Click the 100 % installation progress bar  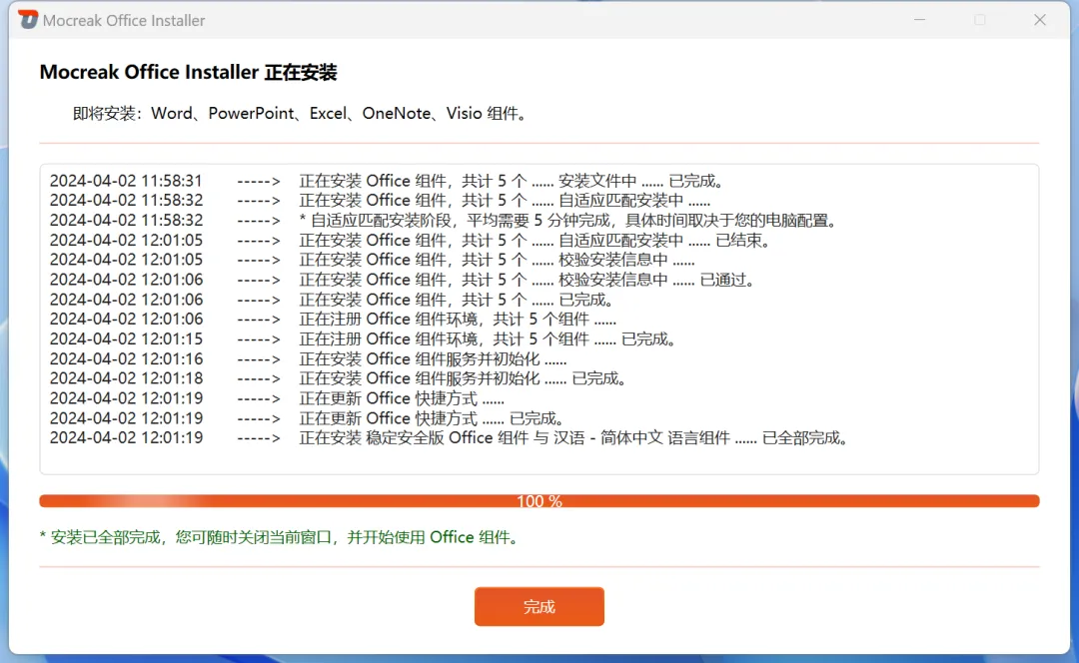[539, 501]
